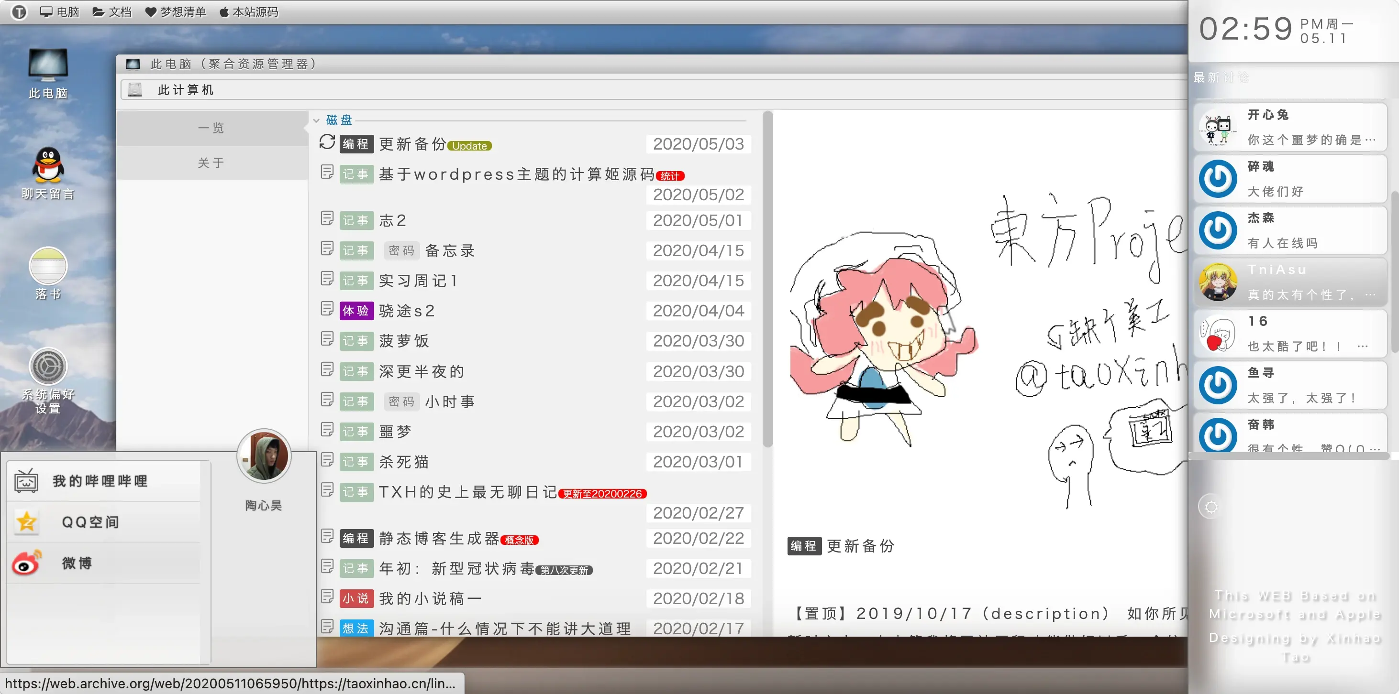Collapse the 磁盘 section chevron
Screen dimensions: 1399x694
pos(316,120)
